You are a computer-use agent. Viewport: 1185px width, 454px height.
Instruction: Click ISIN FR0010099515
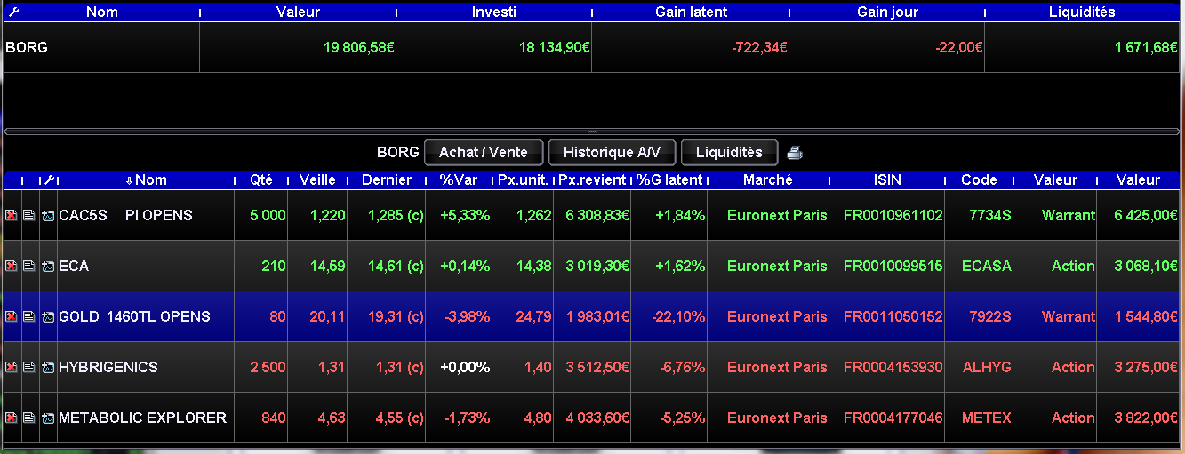(x=893, y=266)
